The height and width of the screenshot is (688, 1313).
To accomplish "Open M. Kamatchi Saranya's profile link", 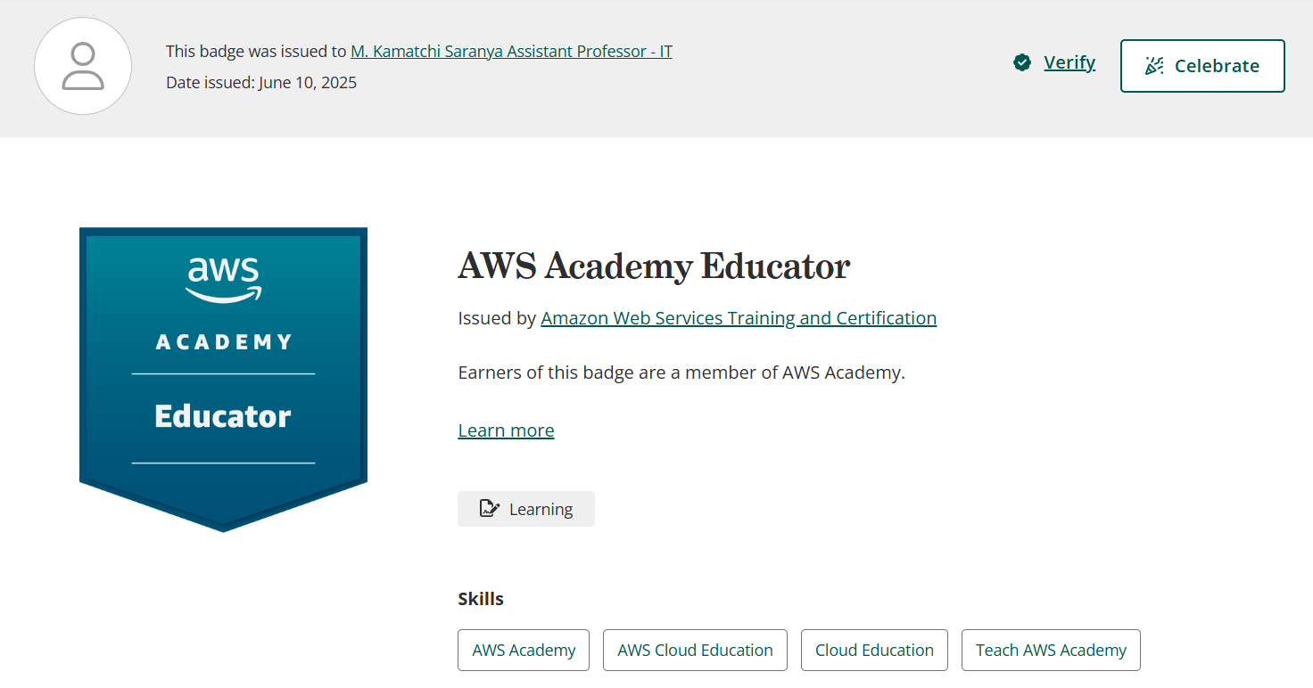I will click(511, 52).
